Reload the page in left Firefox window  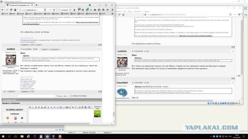(x=11, y=10)
